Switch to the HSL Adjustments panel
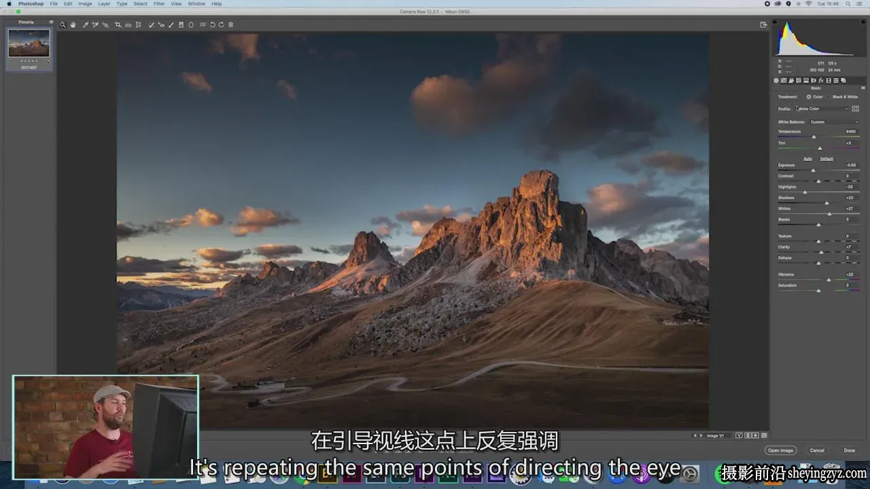This screenshot has height=489, width=870. click(799, 80)
